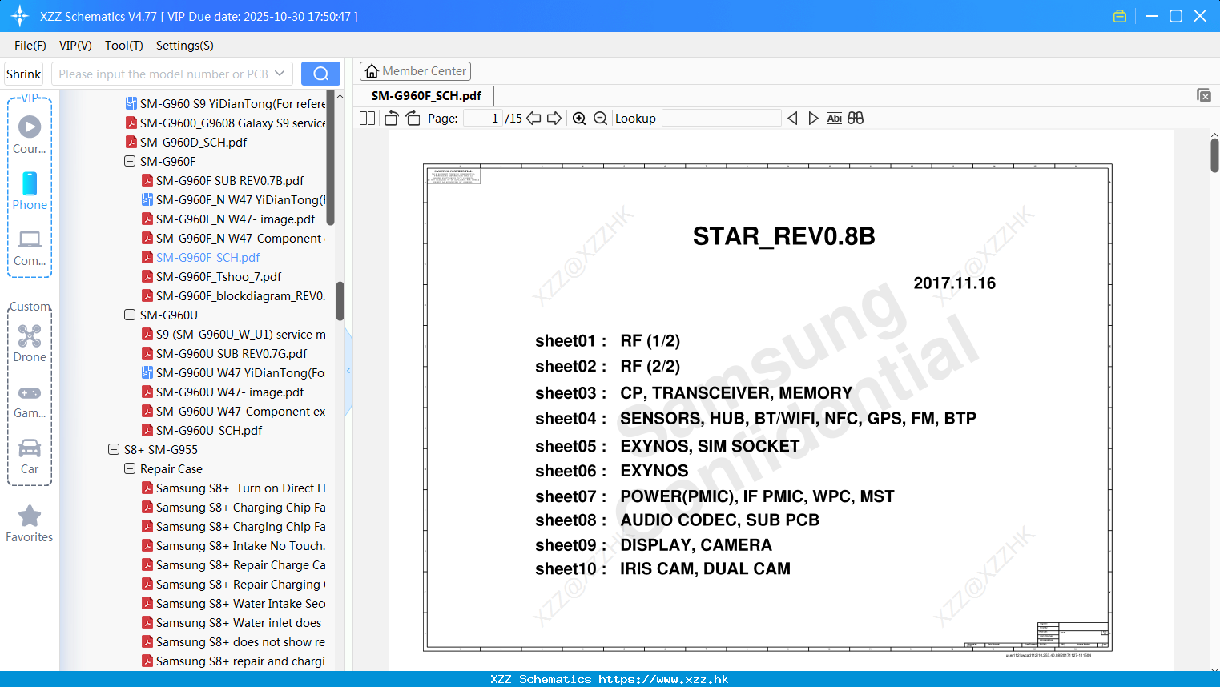Click the page number field
Viewport: 1220px width, 687px height.
click(x=483, y=118)
